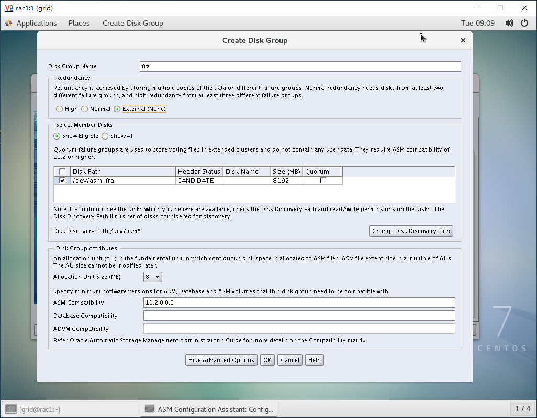This screenshot has width=537, height=418.
Task: Select the /dev/asm-fra disk path cell
Action: tap(123, 180)
